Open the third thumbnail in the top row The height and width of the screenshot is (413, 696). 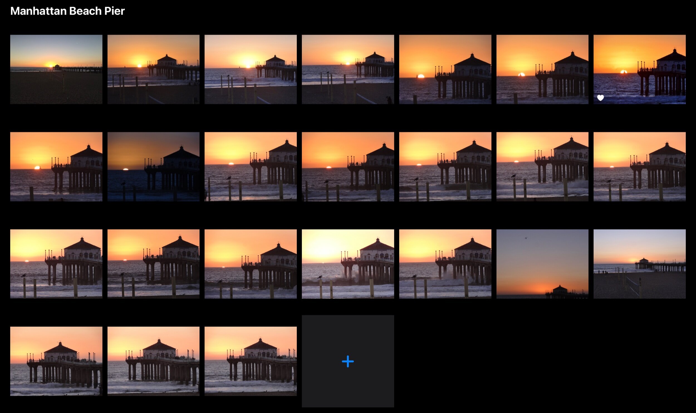pos(251,69)
